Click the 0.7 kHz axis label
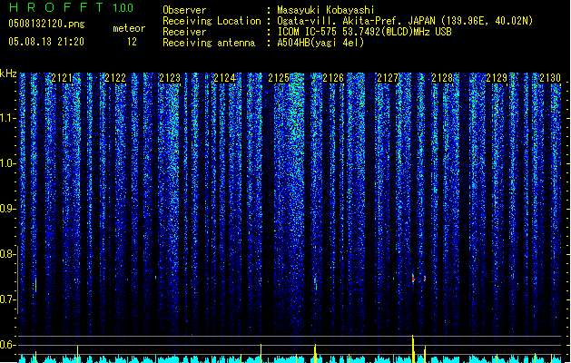The width and height of the screenshot is (571, 363). click(8, 299)
